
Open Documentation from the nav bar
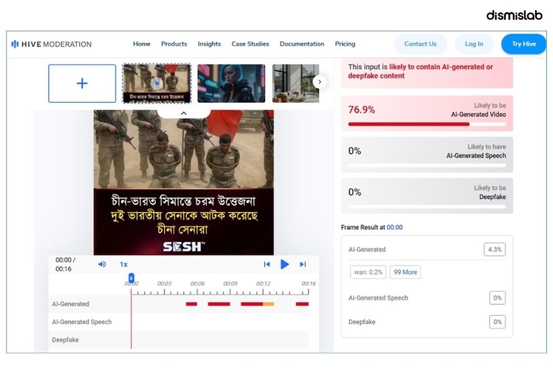[302, 44]
